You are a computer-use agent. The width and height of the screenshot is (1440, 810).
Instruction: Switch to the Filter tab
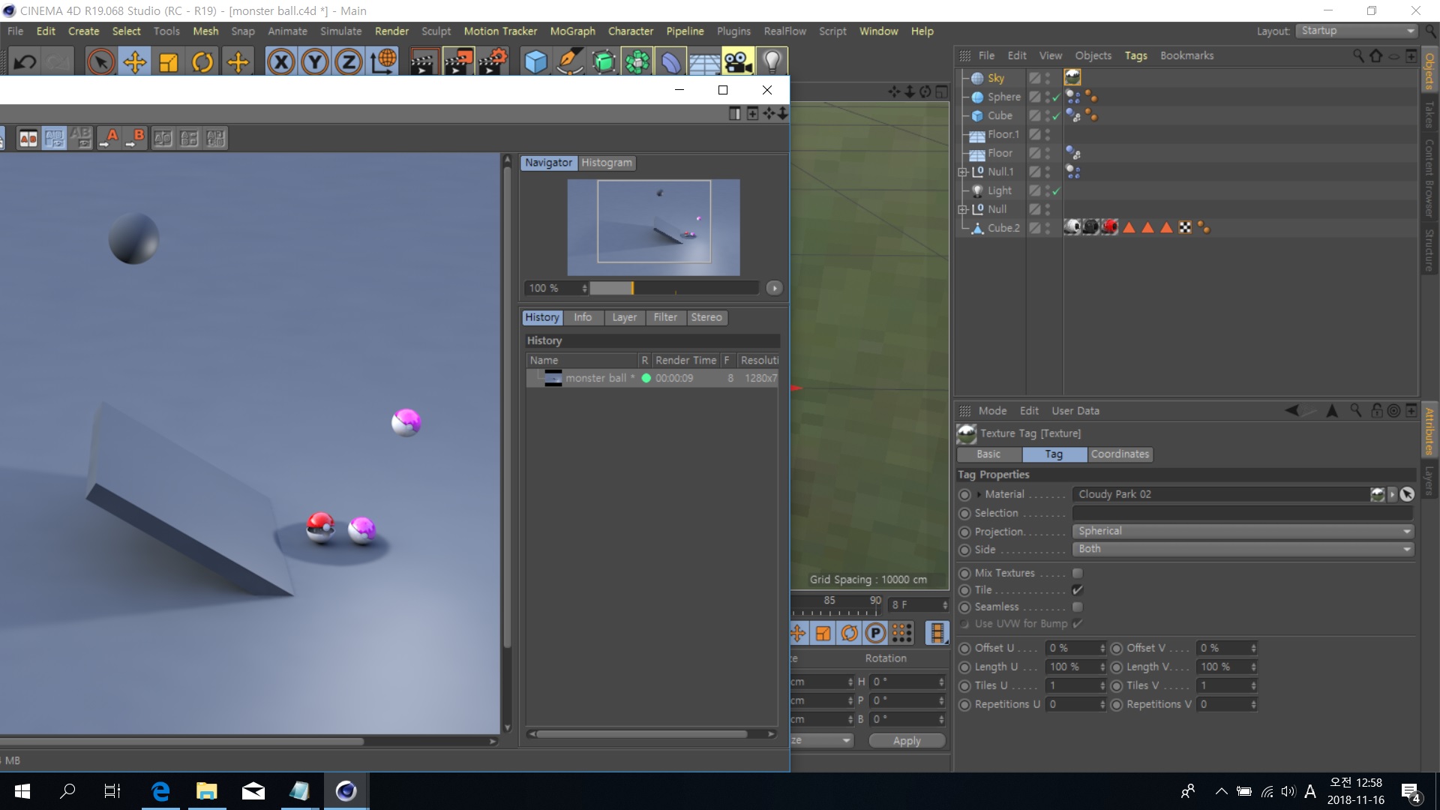click(x=665, y=317)
